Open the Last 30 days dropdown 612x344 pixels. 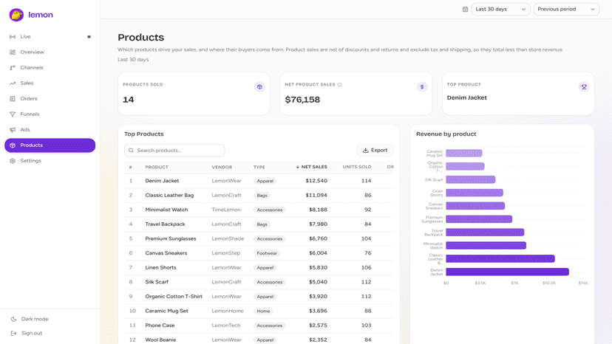click(501, 10)
